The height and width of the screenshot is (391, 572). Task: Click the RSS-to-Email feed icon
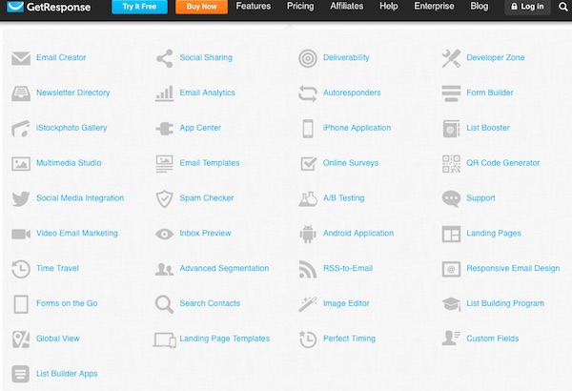tap(308, 269)
